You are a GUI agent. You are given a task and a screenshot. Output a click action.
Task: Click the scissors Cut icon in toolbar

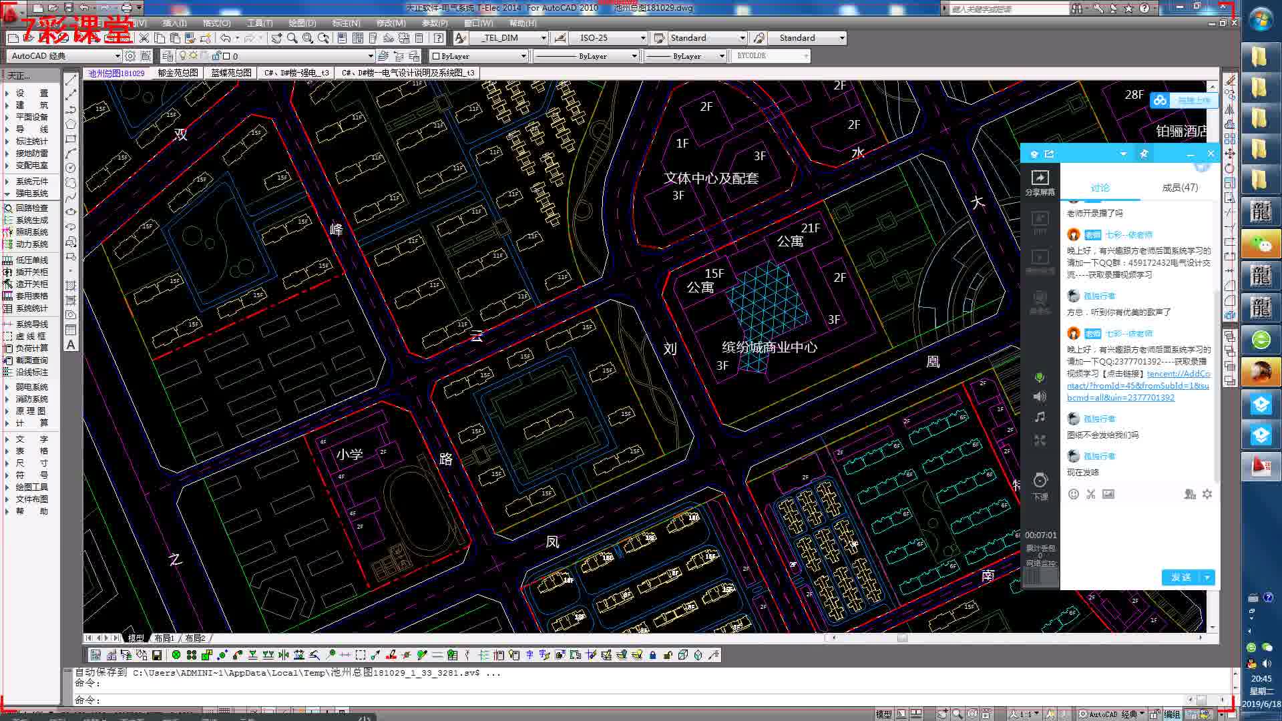tap(144, 38)
